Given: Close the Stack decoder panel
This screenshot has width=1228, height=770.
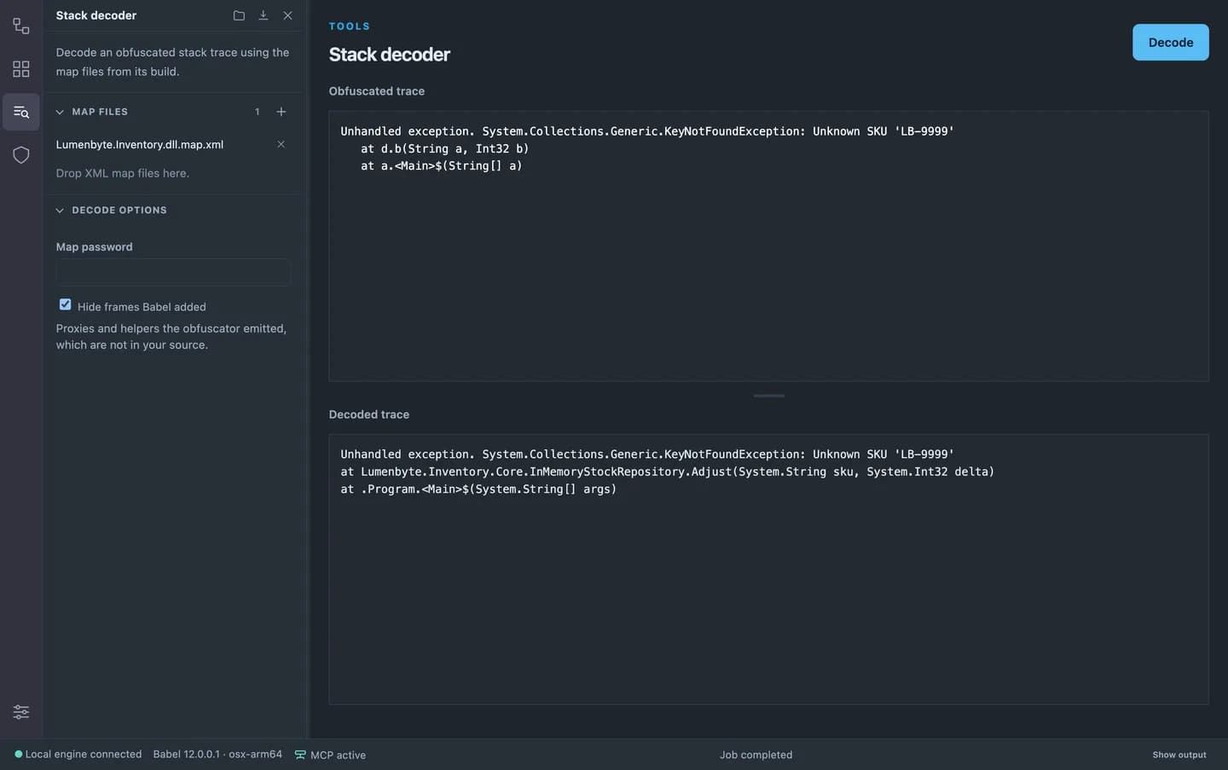Looking at the screenshot, I should click(x=287, y=15).
